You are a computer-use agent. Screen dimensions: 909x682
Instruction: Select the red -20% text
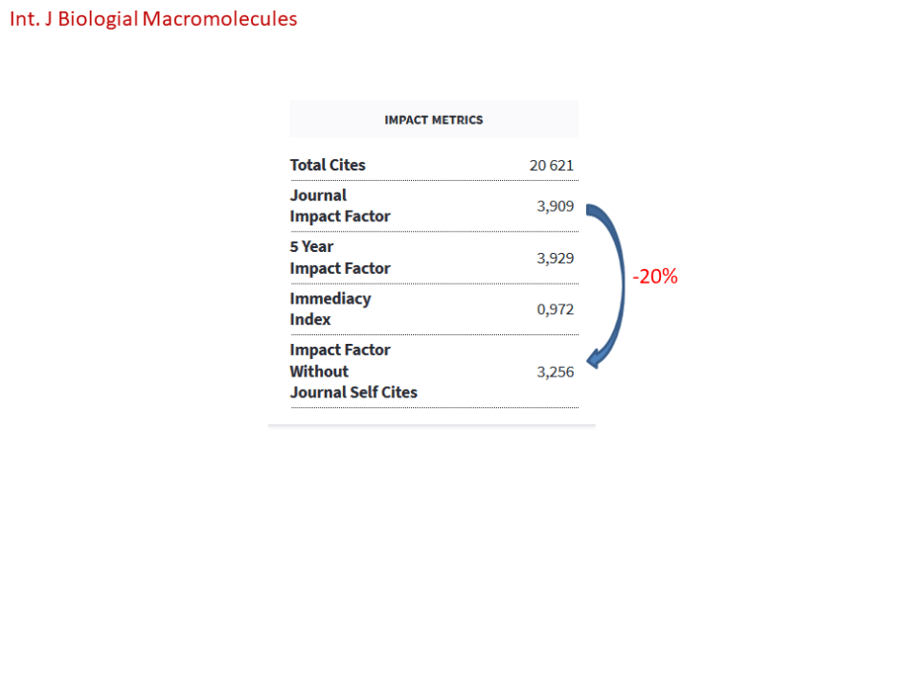pyautogui.click(x=655, y=277)
